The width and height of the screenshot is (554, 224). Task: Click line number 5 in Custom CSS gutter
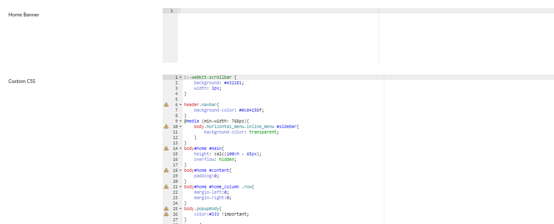(176, 99)
